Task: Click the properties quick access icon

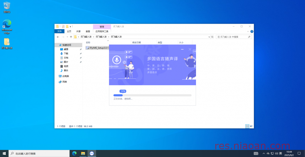Action: tap(63, 26)
